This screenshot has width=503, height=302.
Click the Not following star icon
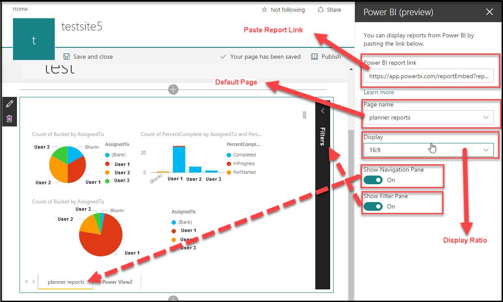pyautogui.click(x=265, y=10)
